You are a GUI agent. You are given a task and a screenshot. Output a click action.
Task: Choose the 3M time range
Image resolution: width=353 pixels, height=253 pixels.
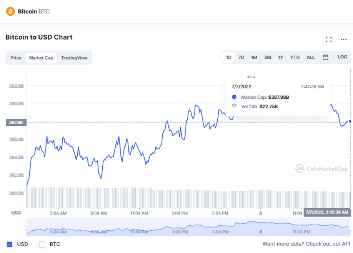pyautogui.click(x=267, y=57)
